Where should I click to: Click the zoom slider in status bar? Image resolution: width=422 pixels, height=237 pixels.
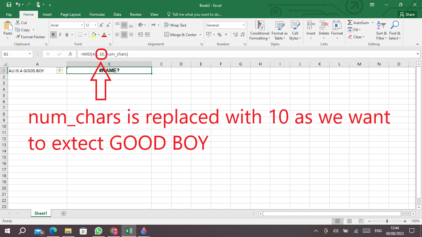pos(387,221)
